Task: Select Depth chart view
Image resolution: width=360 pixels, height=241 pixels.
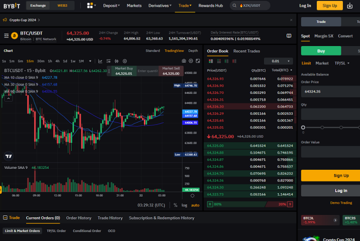Action: click(x=193, y=51)
